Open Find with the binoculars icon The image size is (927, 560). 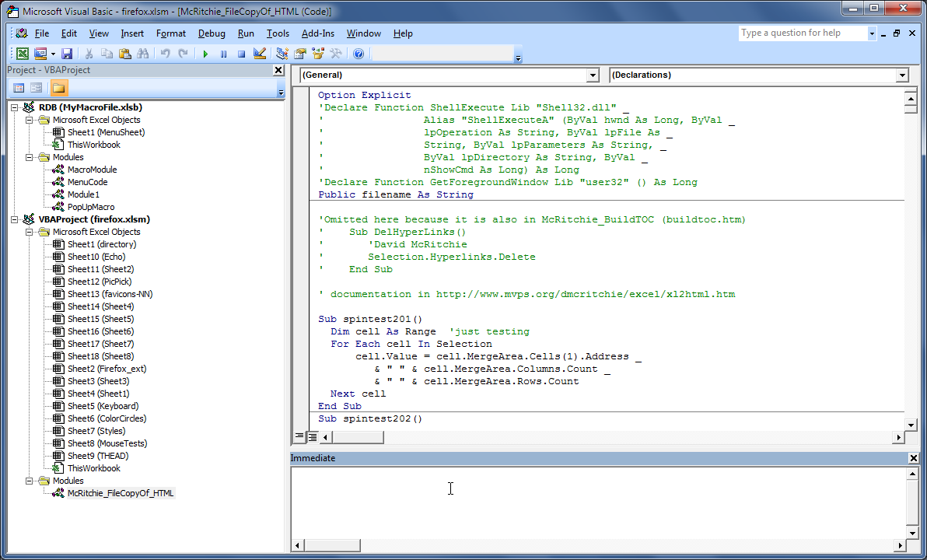[x=142, y=54]
